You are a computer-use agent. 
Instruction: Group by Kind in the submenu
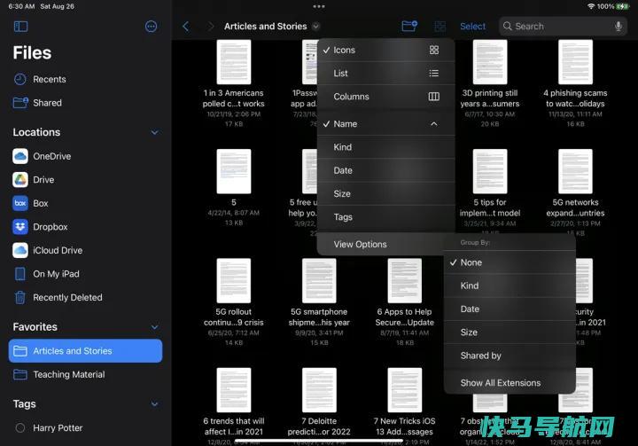[x=510, y=286]
